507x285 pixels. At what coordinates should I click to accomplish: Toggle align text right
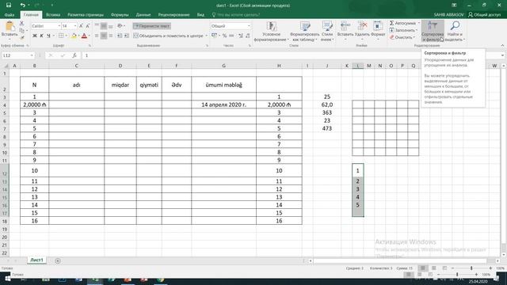coord(111,36)
